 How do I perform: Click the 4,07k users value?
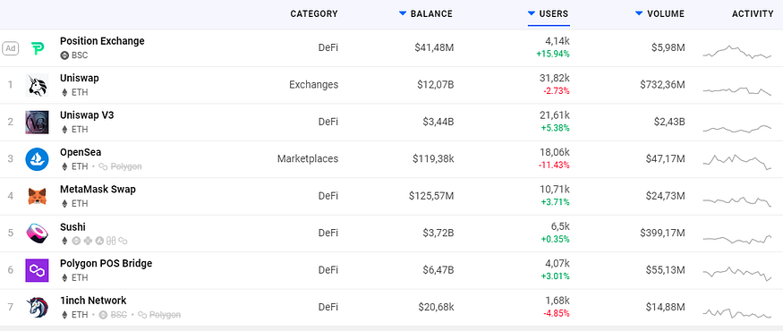(x=557, y=263)
